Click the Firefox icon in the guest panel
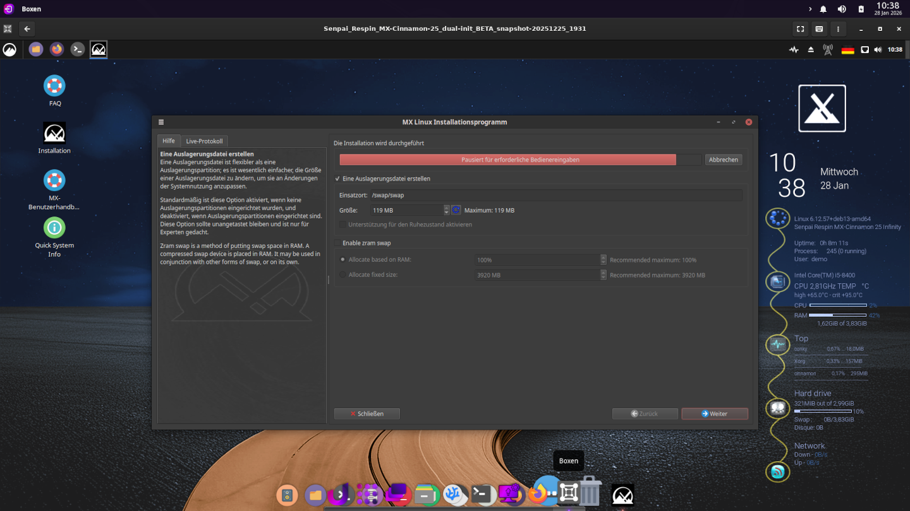This screenshot has width=910, height=511. [x=57, y=49]
